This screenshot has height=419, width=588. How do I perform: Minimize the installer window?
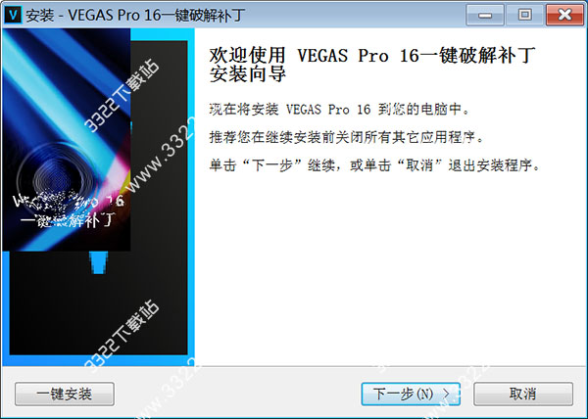click(484, 15)
